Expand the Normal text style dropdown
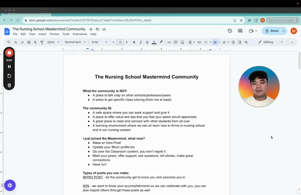Viewport: 301px width, 195px height. coord(75,42)
